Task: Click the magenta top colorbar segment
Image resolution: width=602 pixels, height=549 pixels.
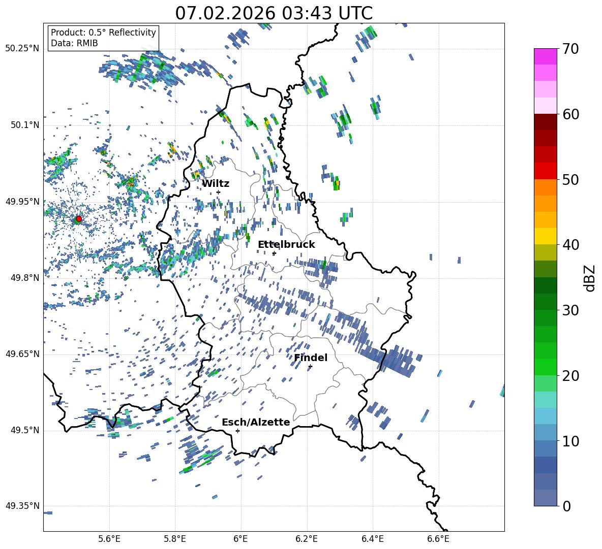Action: tap(546, 56)
